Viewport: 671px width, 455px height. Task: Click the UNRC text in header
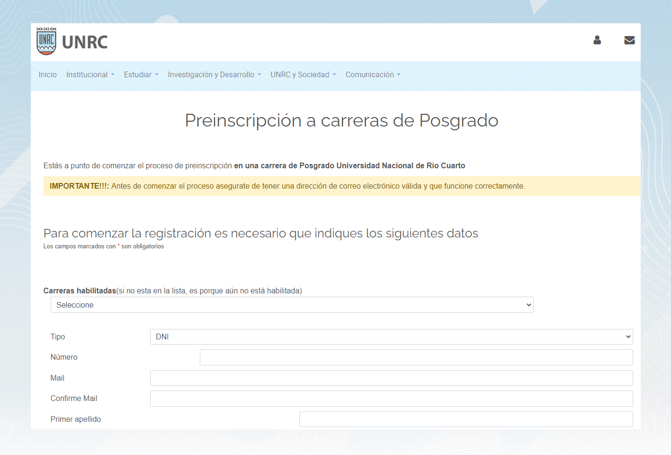85,42
